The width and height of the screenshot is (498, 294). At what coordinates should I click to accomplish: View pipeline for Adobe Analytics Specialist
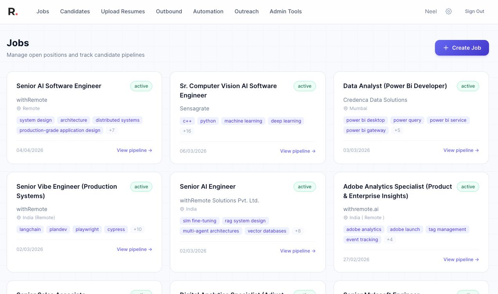click(x=461, y=260)
